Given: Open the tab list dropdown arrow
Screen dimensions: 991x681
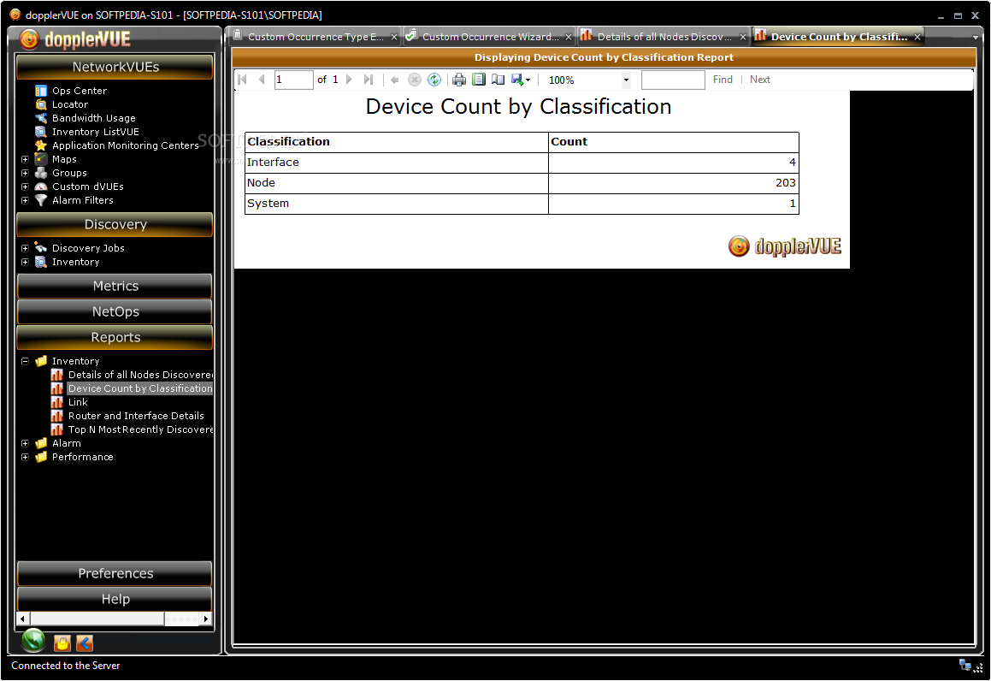Looking at the screenshot, I should coord(976,38).
